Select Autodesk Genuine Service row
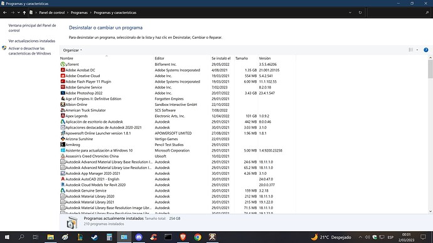This screenshot has height=243, width=433. point(178,190)
